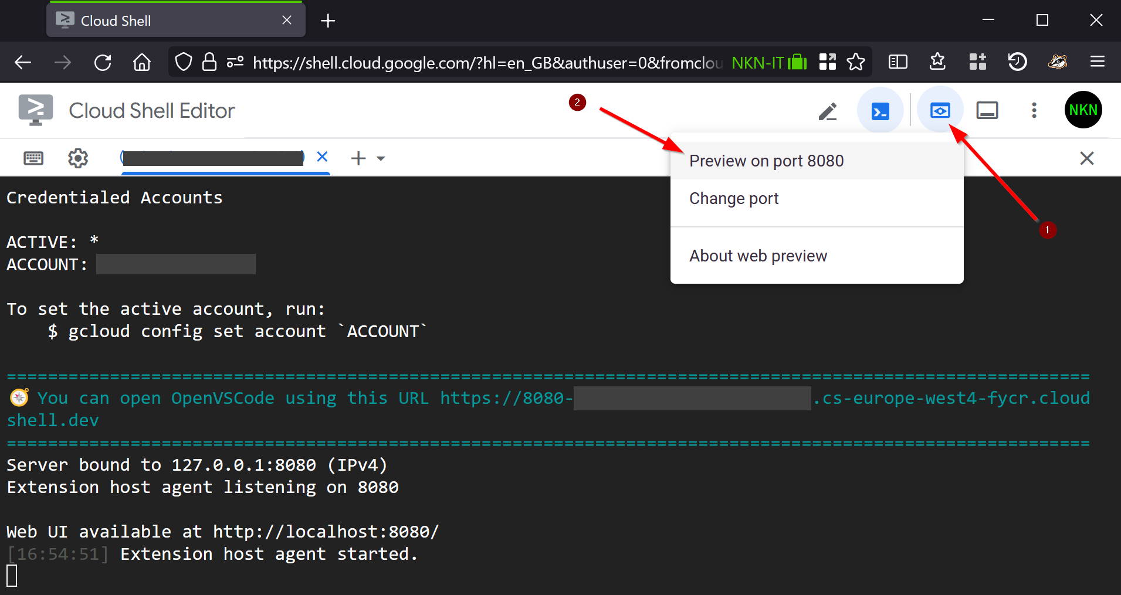The width and height of the screenshot is (1121, 595).
Task: Open a new browser tab
Action: click(x=328, y=21)
